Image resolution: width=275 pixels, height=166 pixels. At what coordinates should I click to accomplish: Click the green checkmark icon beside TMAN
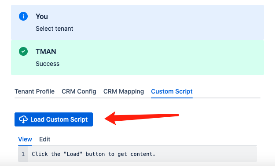pyautogui.click(x=23, y=51)
